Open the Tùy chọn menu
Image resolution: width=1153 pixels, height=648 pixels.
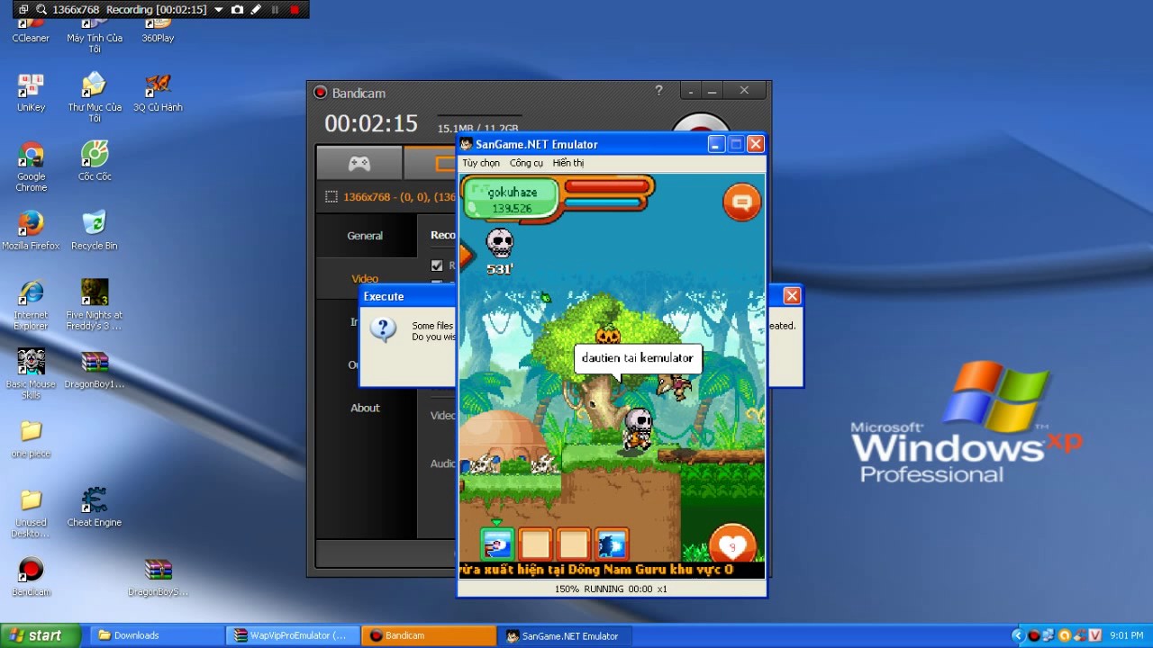coord(481,163)
